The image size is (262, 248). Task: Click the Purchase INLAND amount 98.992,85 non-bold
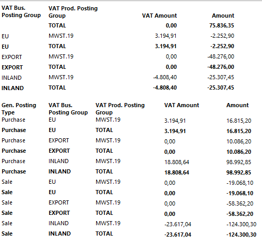coord(239,162)
